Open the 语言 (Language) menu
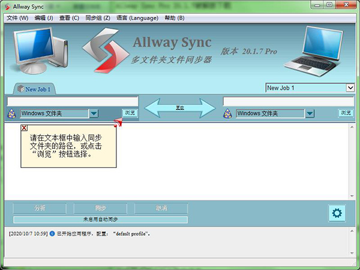This screenshot has height=270, width=360. (137, 18)
